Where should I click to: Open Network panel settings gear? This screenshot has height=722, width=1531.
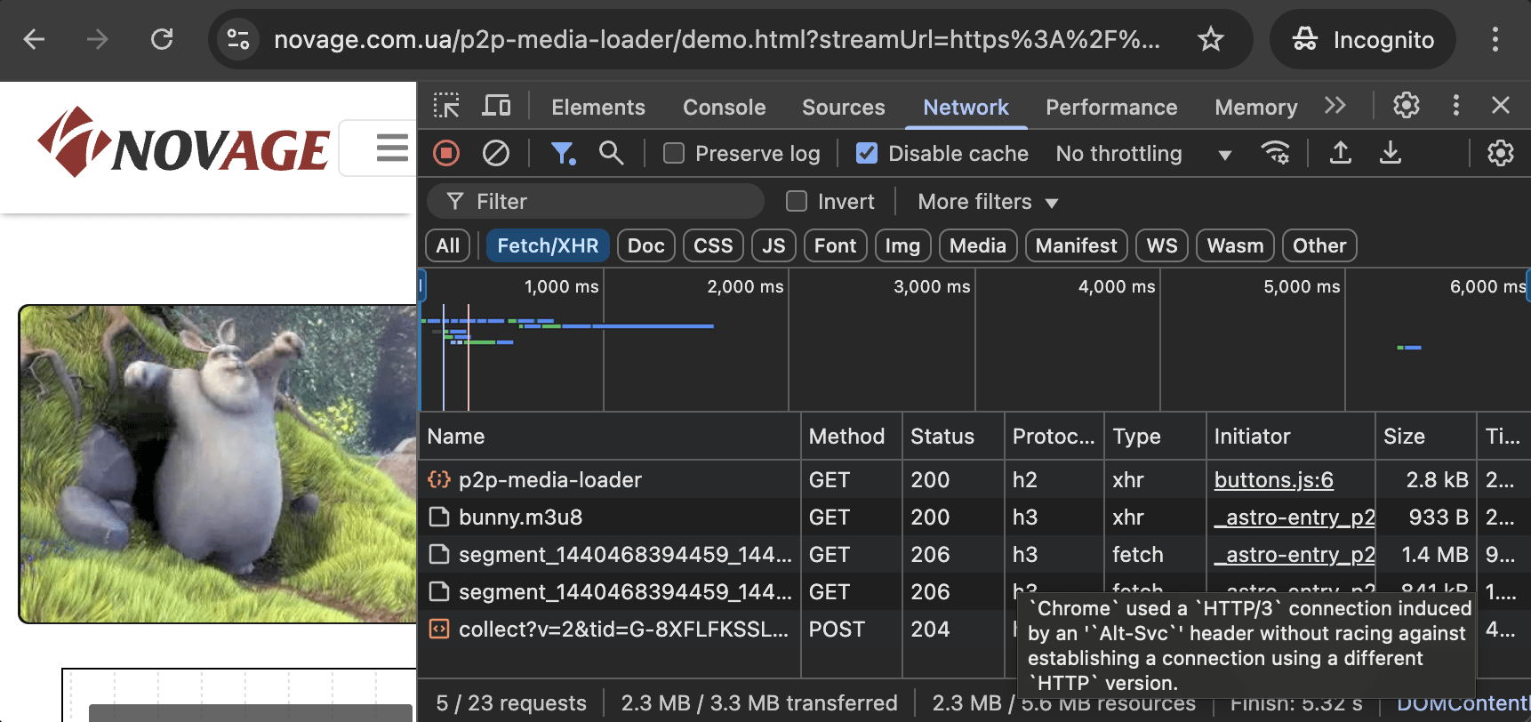1501,154
